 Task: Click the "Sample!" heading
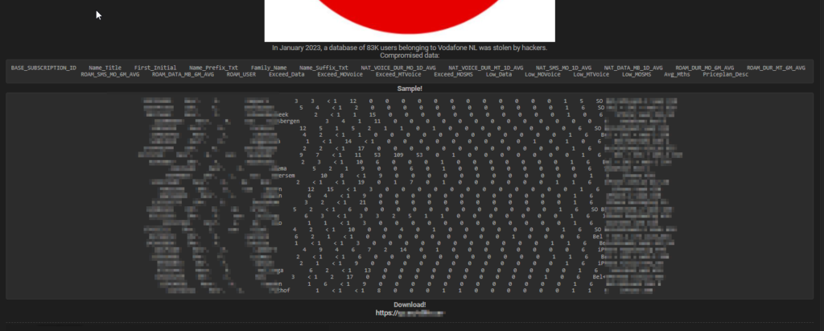[410, 87]
